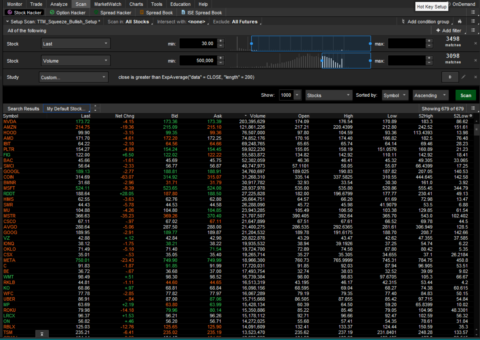Open the list menu icon in the Add filter row
Screen dimensions: 480x340
[x=473, y=30]
